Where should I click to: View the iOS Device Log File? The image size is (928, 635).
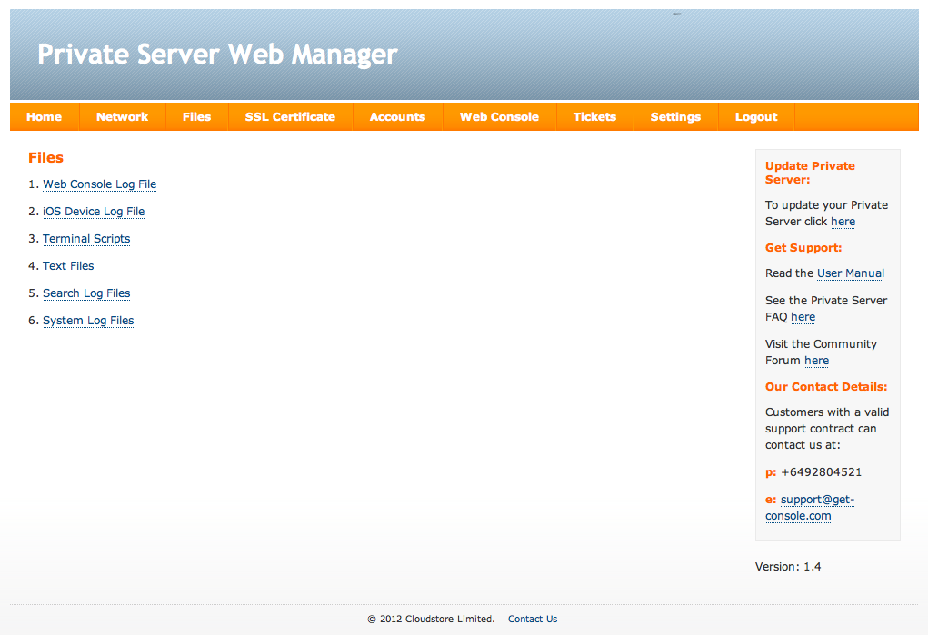tap(94, 211)
